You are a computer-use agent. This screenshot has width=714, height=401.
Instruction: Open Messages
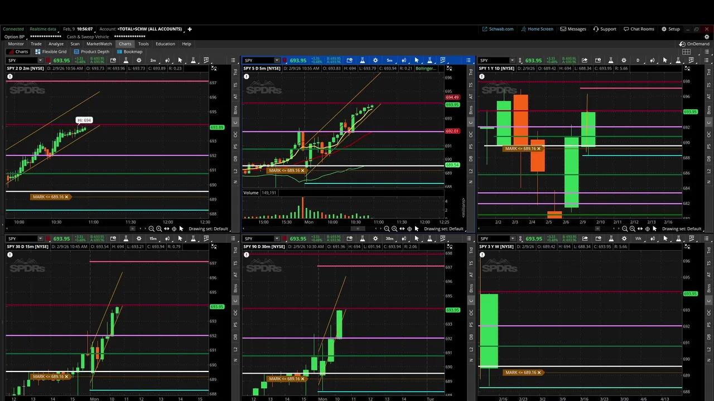573,29
